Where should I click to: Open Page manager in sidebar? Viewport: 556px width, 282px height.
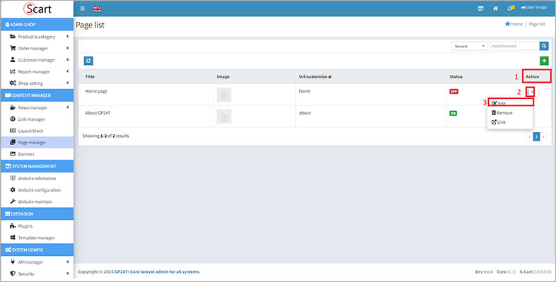tap(37, 143)
